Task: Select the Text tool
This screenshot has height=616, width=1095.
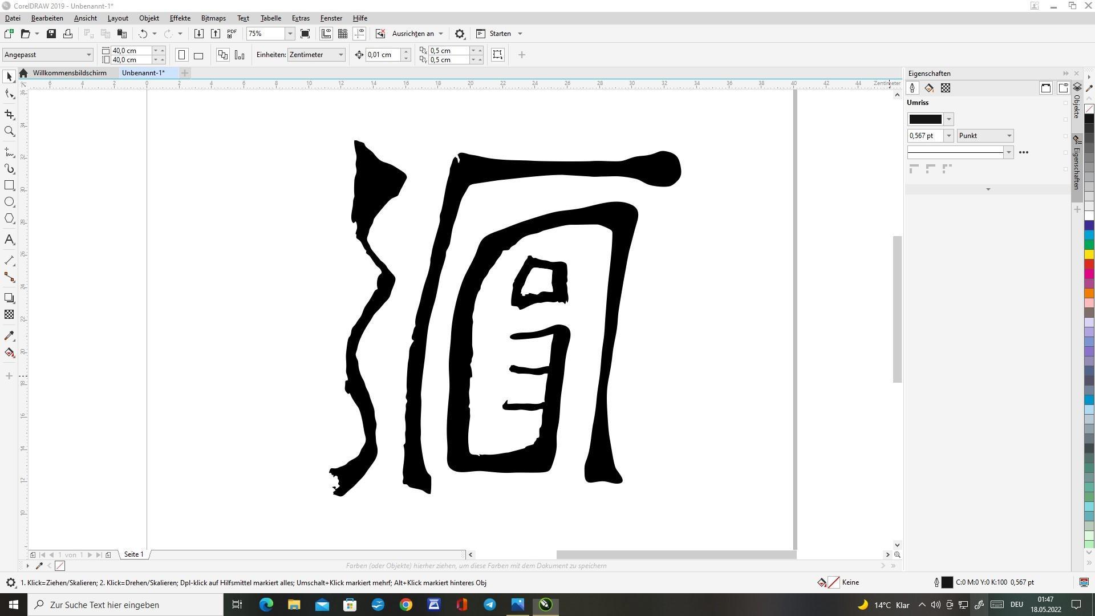Action: (x=9, y=240)
